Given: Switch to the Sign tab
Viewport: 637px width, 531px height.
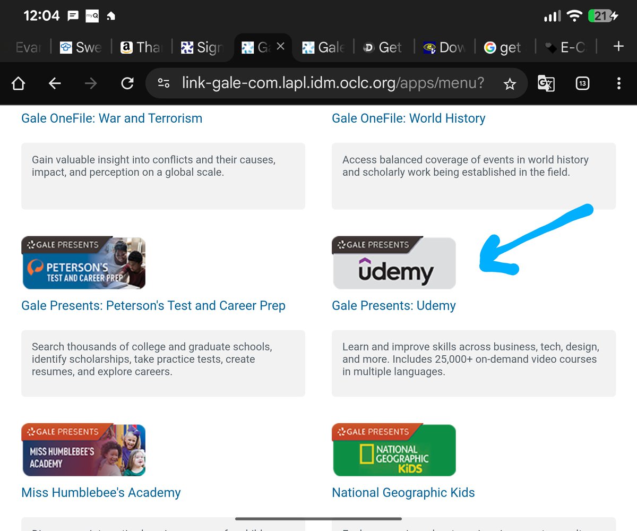Looking at the screenshot, I should click(202, 47).
